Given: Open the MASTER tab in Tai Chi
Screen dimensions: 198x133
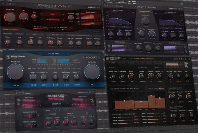Looking at the screenshot, I should [x=112, y=63].
